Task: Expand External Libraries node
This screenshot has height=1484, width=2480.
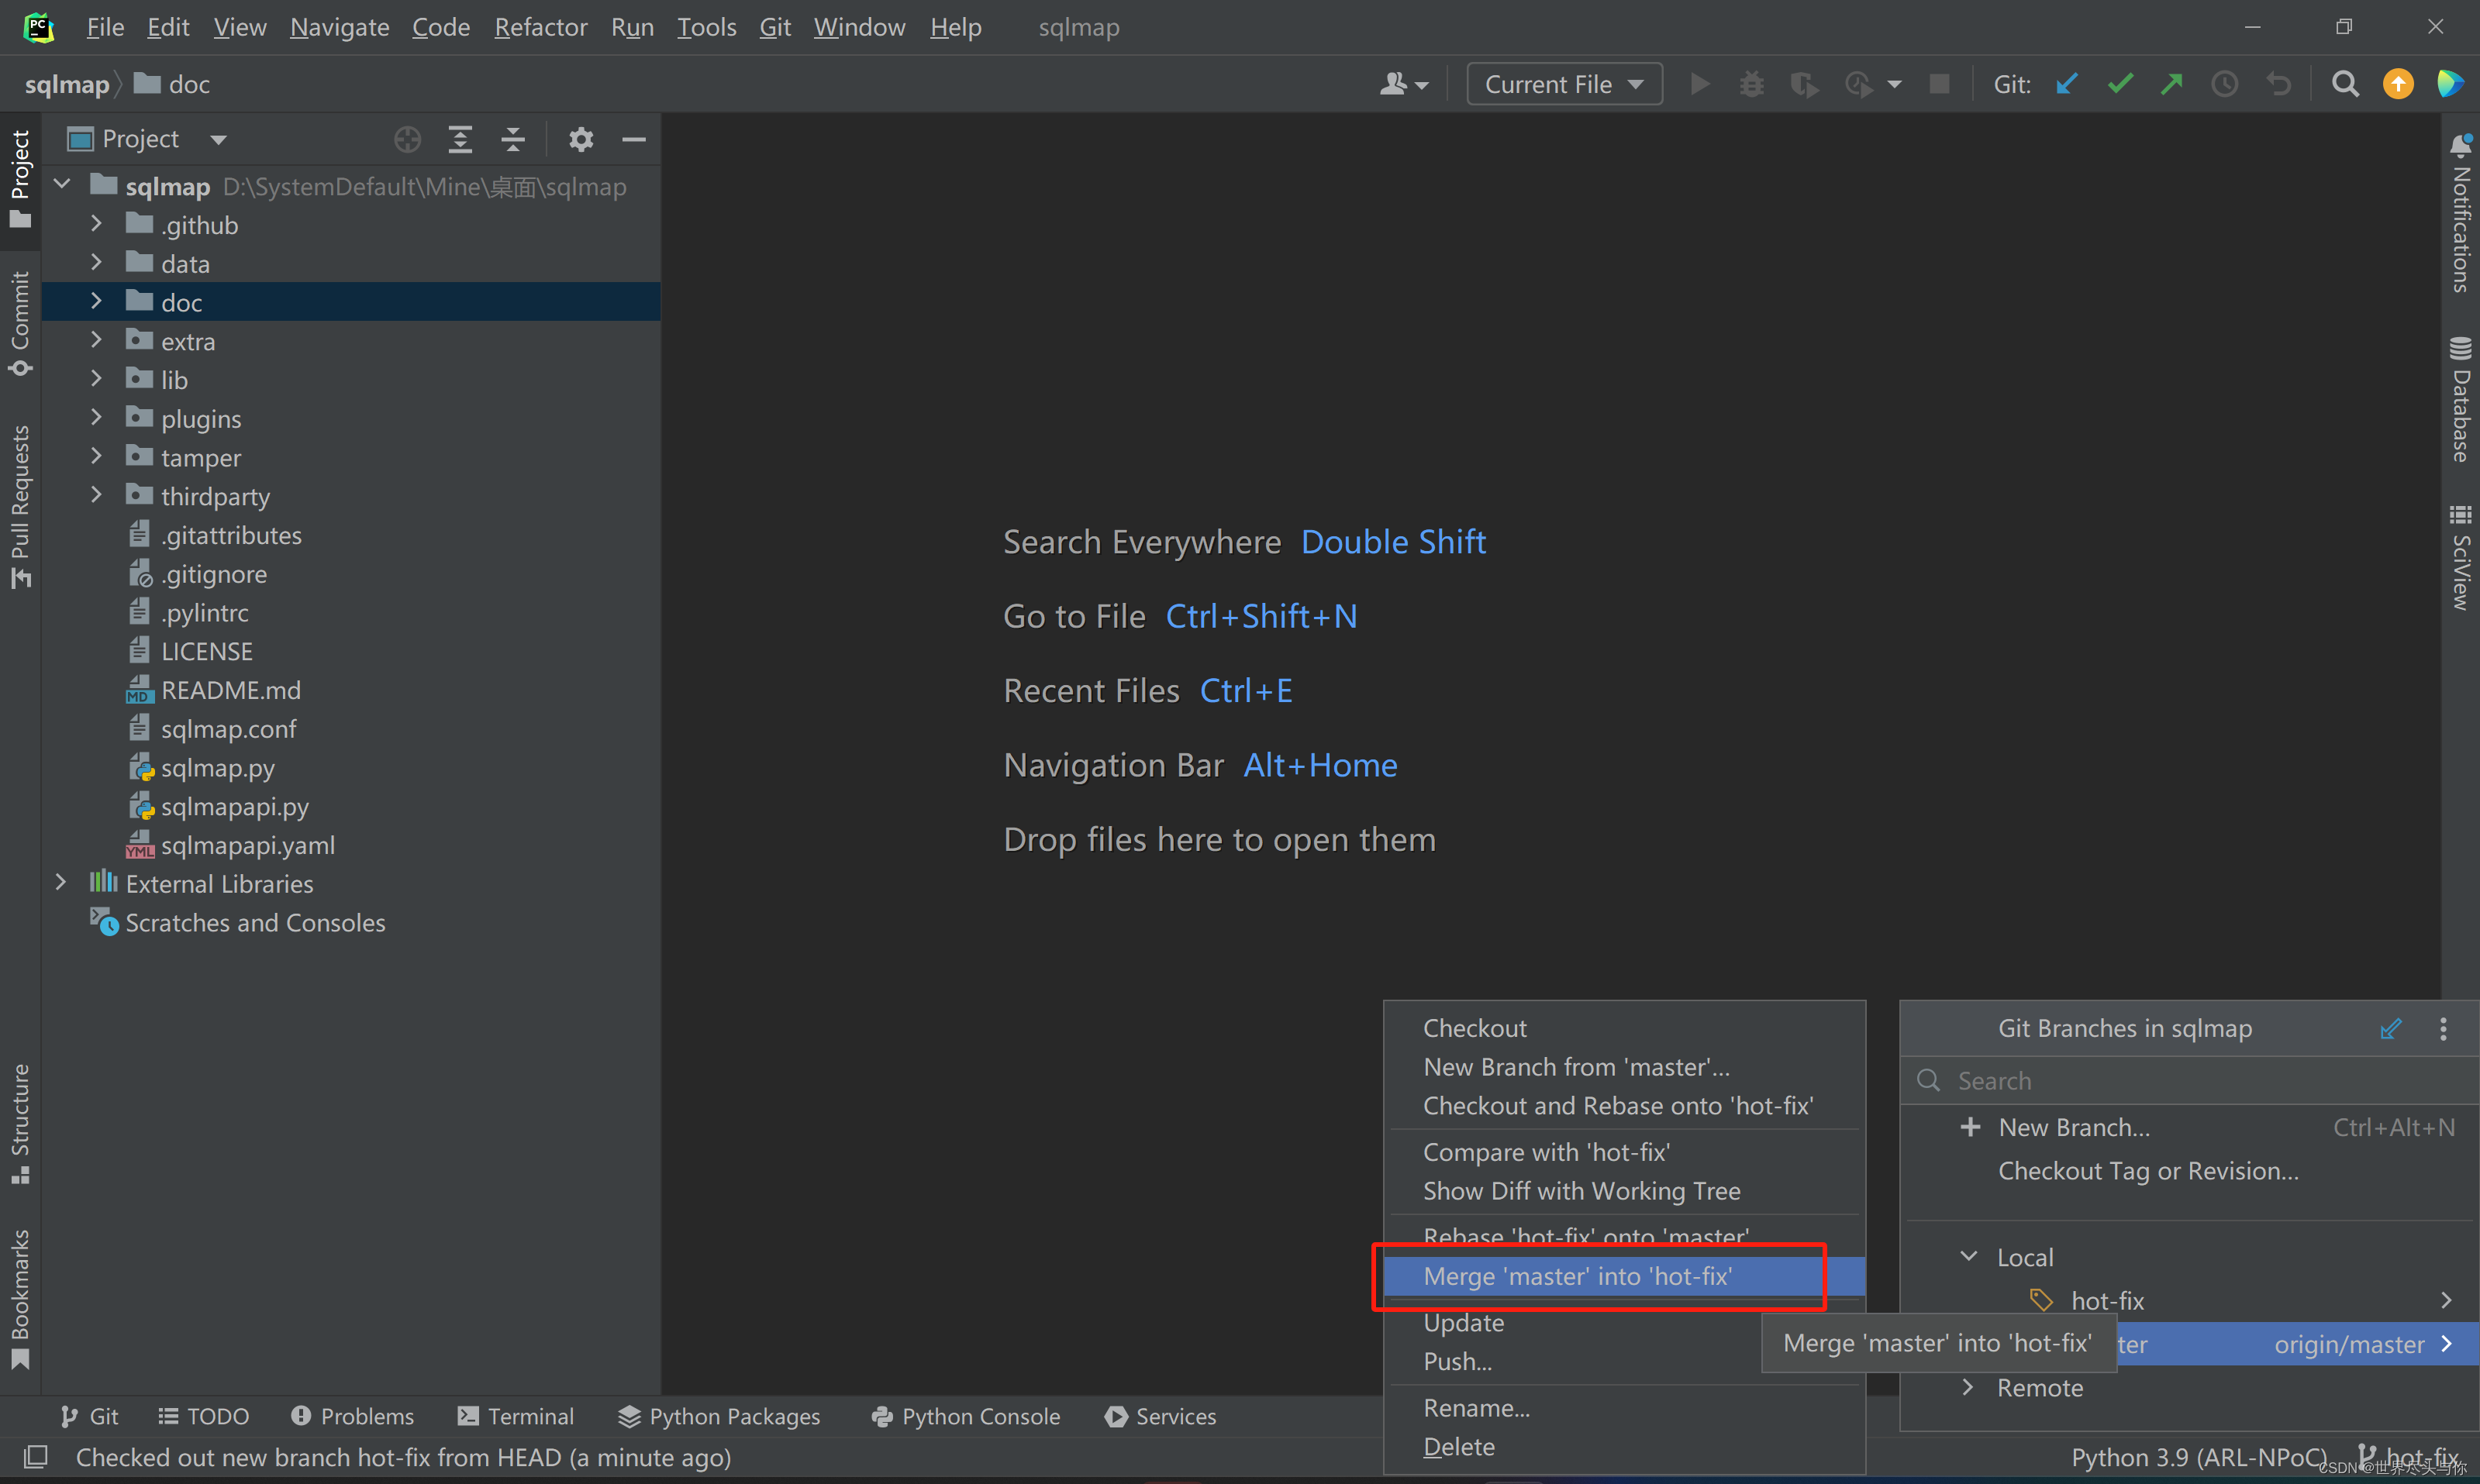Action: coord(61,883)
